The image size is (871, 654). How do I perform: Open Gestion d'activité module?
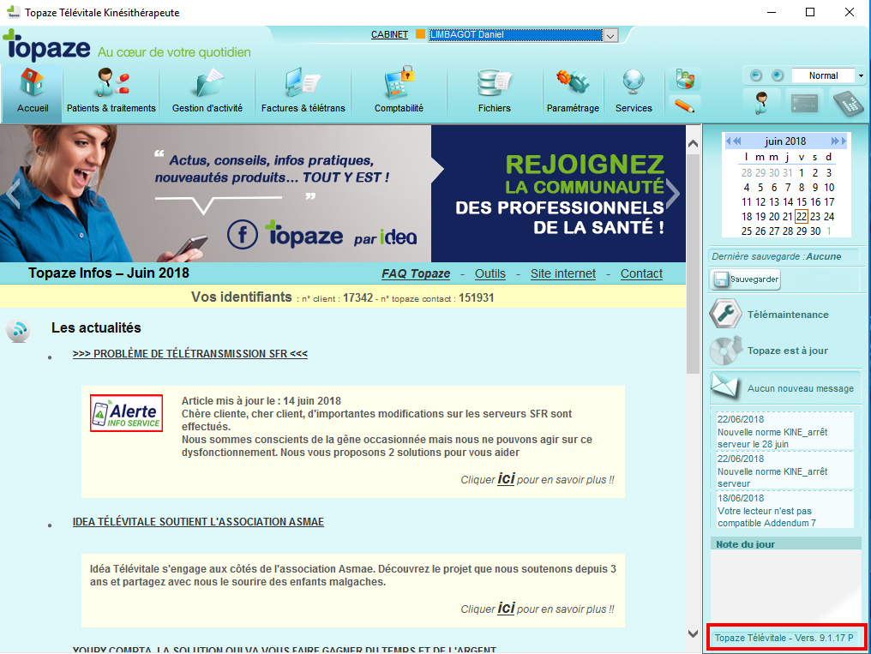click(x=207, y=91)
